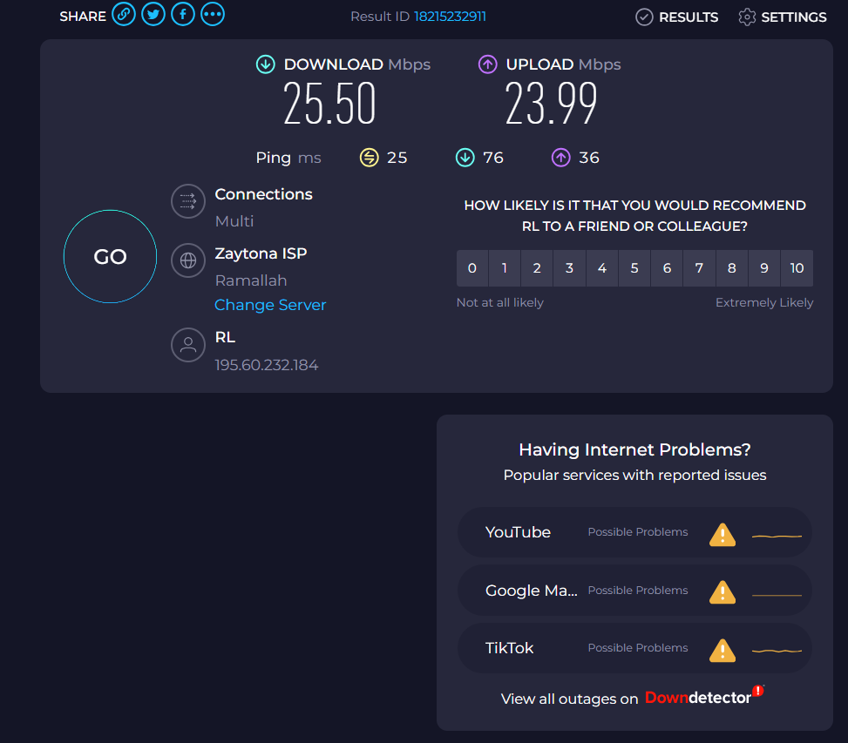The height and width of the screenshot is (743, 848).
Task: Rate recommendation score 0
Action: (x=472, y=268)
